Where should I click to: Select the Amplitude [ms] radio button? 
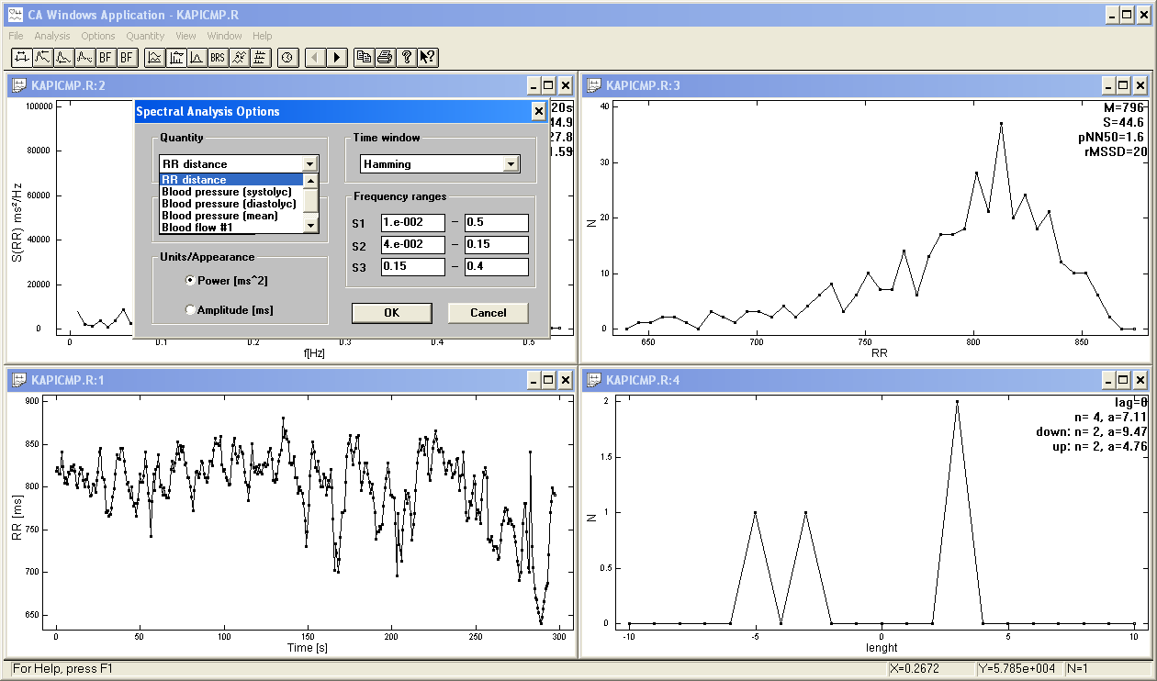point(190,310)
